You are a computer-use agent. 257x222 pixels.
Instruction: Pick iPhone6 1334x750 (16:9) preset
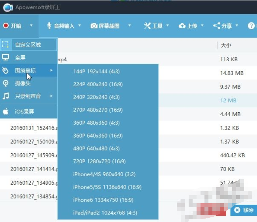[108, 200]
